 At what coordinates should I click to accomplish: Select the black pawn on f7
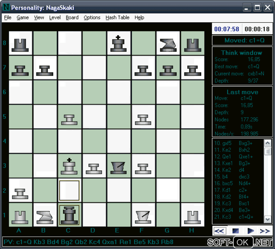[x=143, y=71]
